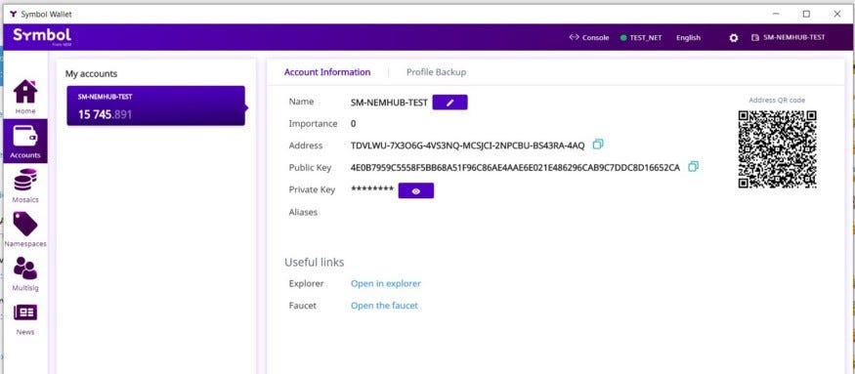Click Open in explorer link
This screenshot has width=855, height=374.
point(386,283)
